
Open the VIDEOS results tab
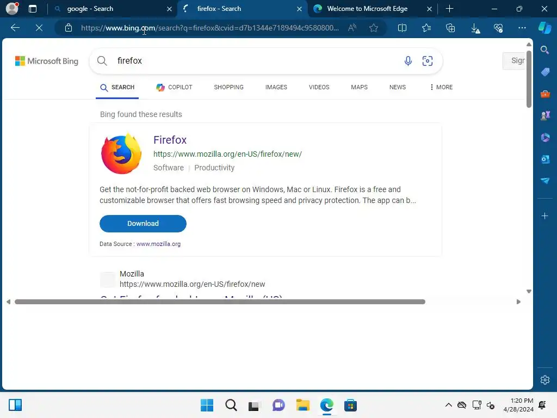[x=319, y=87]
